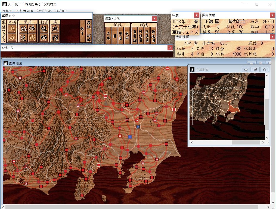This screenshot has width=276, height=209.
Task: Open the オプション(O) menu
Action: coord(24,11)
